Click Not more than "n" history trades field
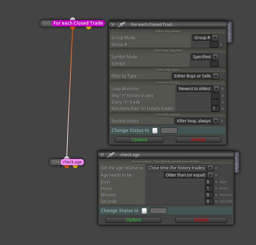256x245 pixels. click(215, 109)
